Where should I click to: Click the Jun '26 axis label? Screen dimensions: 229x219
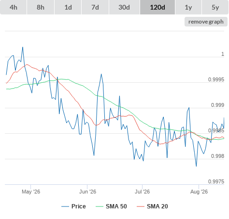pyautogui.click(x=87, y=192)
